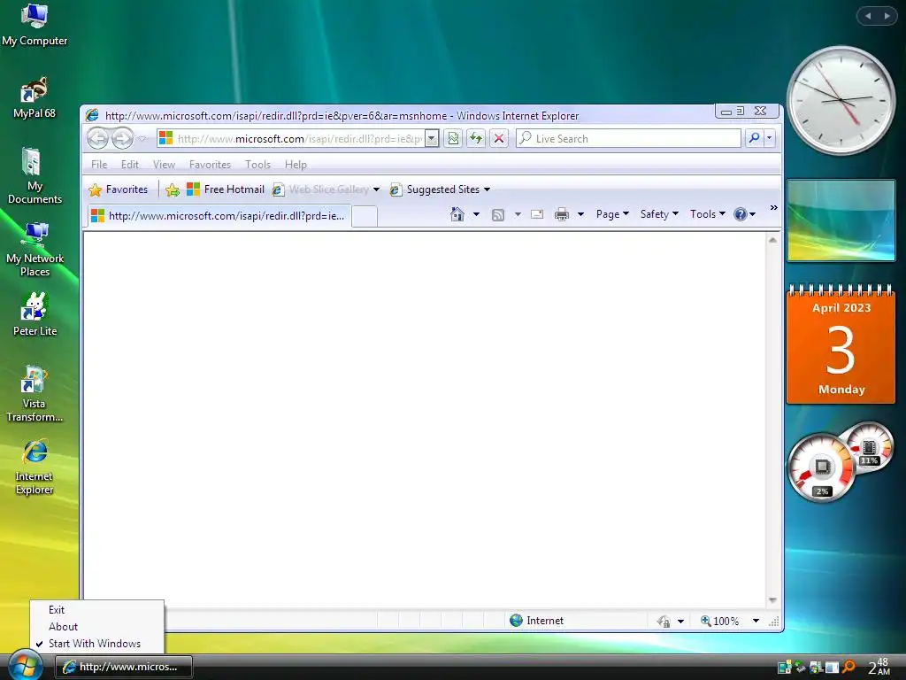
Task: Click the sidebar slideshow picture gadget
Action: 841,220
